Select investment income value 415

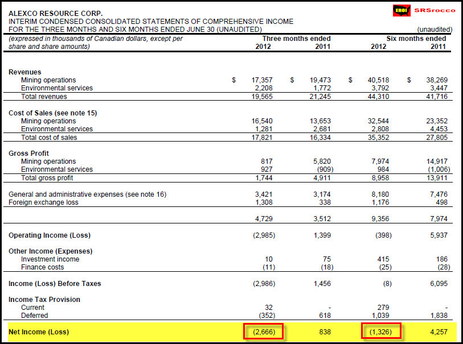click(x=383, y=259)
